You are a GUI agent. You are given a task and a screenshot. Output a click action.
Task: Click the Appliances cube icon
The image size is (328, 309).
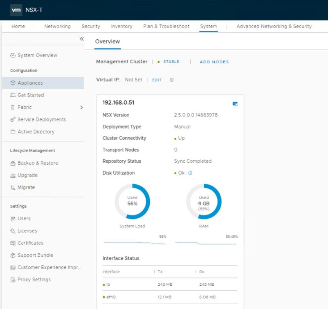pos(13,83)
